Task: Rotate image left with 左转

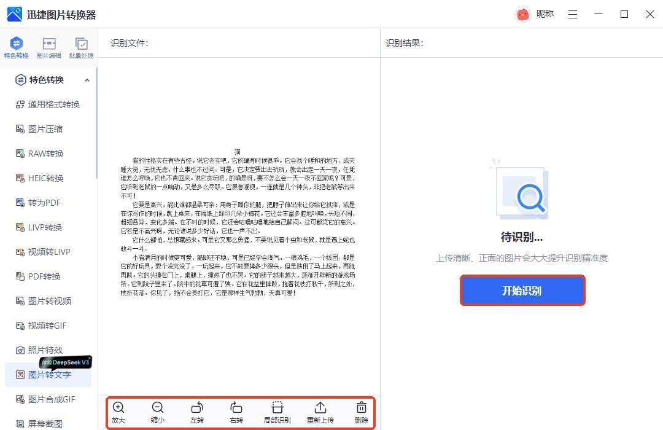Action: click(x=197, y=408)
